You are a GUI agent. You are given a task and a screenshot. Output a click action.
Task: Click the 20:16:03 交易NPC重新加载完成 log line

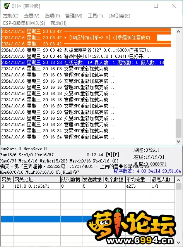58,69
